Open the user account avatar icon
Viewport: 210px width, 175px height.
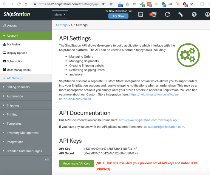[x=207, y=14]
